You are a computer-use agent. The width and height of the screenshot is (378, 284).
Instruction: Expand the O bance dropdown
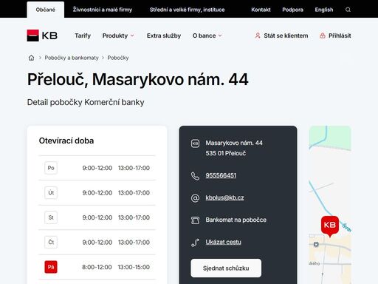pyautogui.click(x=207, y=35)
